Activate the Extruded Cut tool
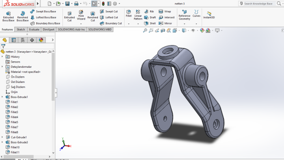Screen dimensions: 284x160 point(69,17)
